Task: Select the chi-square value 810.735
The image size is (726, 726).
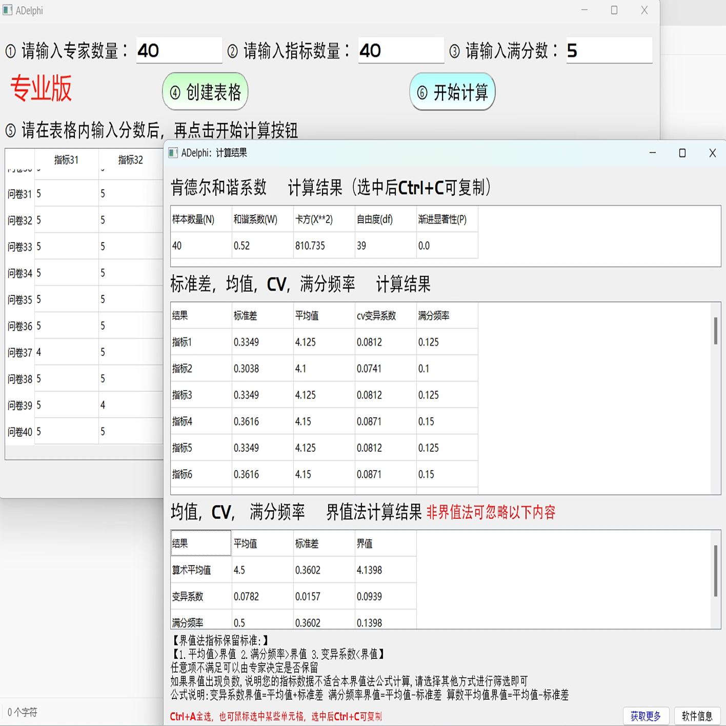Action: pos(324,246)
